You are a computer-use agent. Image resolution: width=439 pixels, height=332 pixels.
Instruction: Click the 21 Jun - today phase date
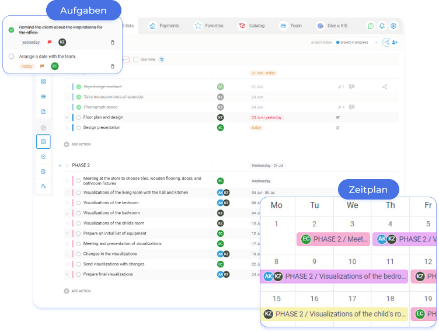click(x=263, y=73)
